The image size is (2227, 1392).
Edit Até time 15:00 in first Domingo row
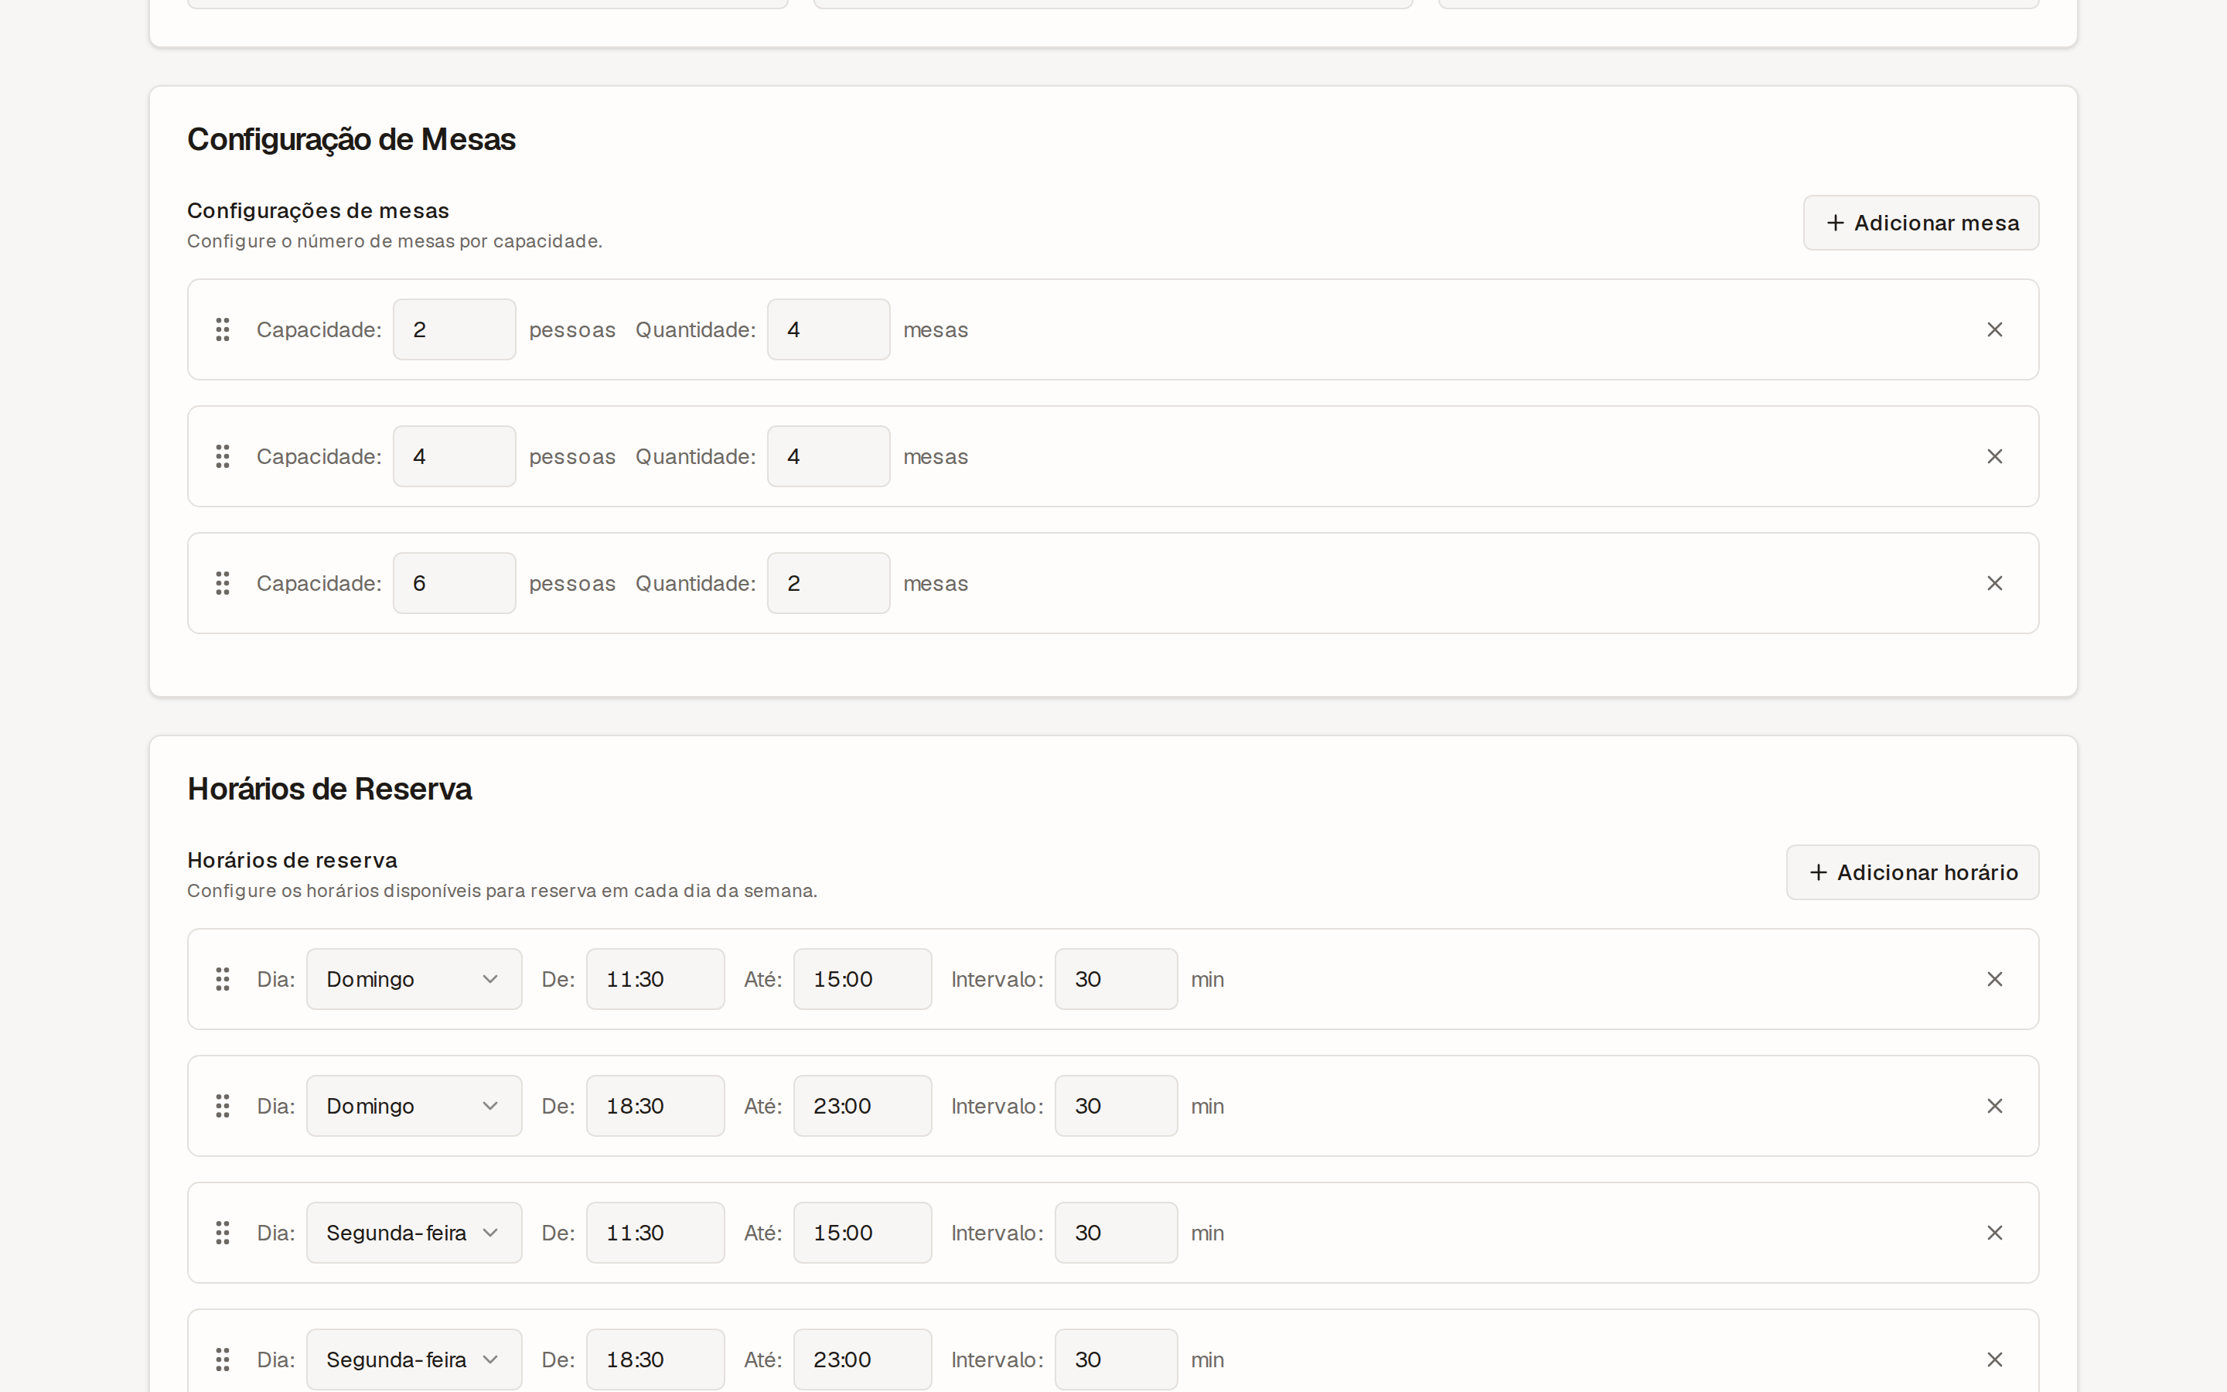(x=862, y=980)
